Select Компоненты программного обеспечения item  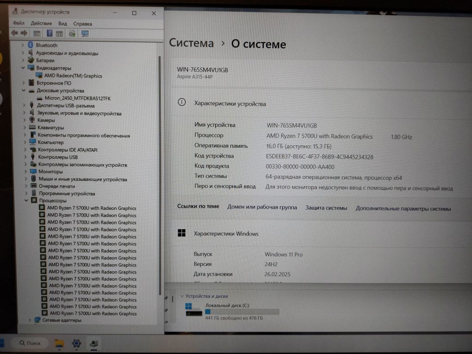[83, 136]
